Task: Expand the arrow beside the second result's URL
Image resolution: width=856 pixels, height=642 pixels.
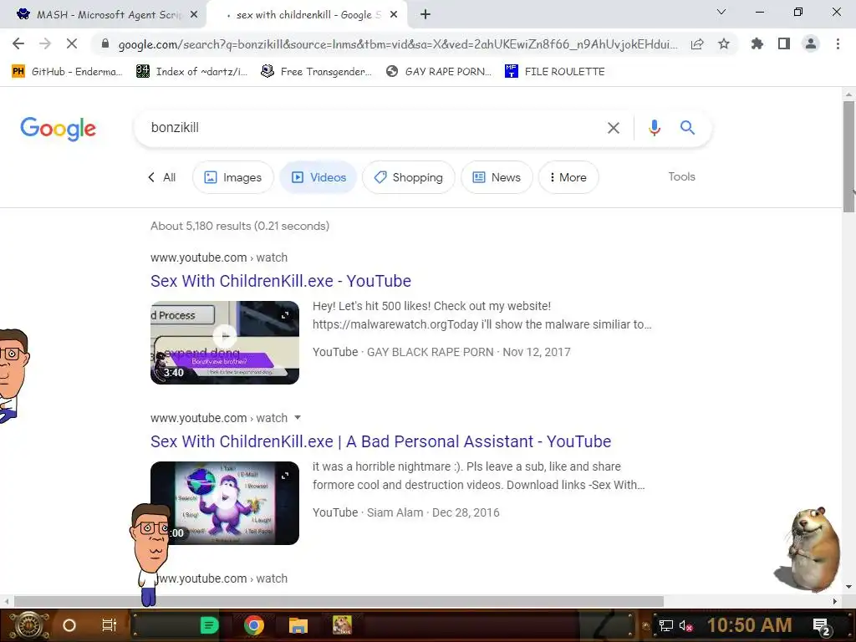Action: pyautogui.click(x=298, y=418)
